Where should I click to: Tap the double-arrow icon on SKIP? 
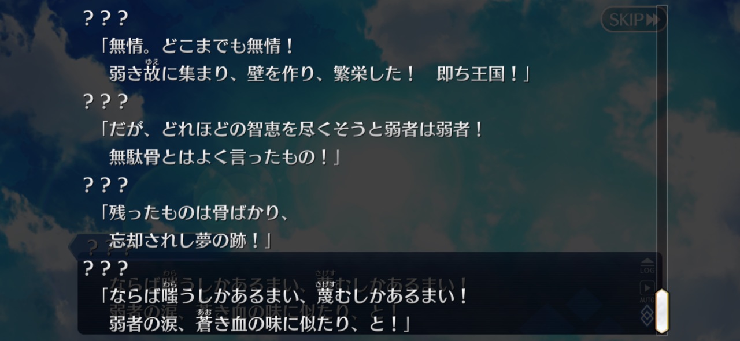(x=652, y=20)
